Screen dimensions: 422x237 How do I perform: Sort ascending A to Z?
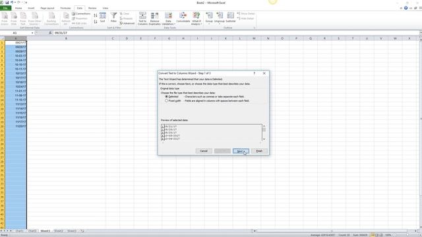(x=96, y=16)
